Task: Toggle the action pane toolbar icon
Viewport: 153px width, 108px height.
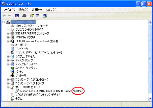Action: 37,15
